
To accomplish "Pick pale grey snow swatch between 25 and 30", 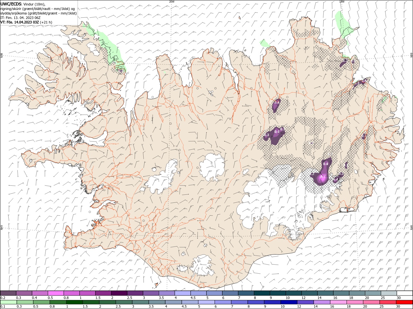I will click(388, 293).
